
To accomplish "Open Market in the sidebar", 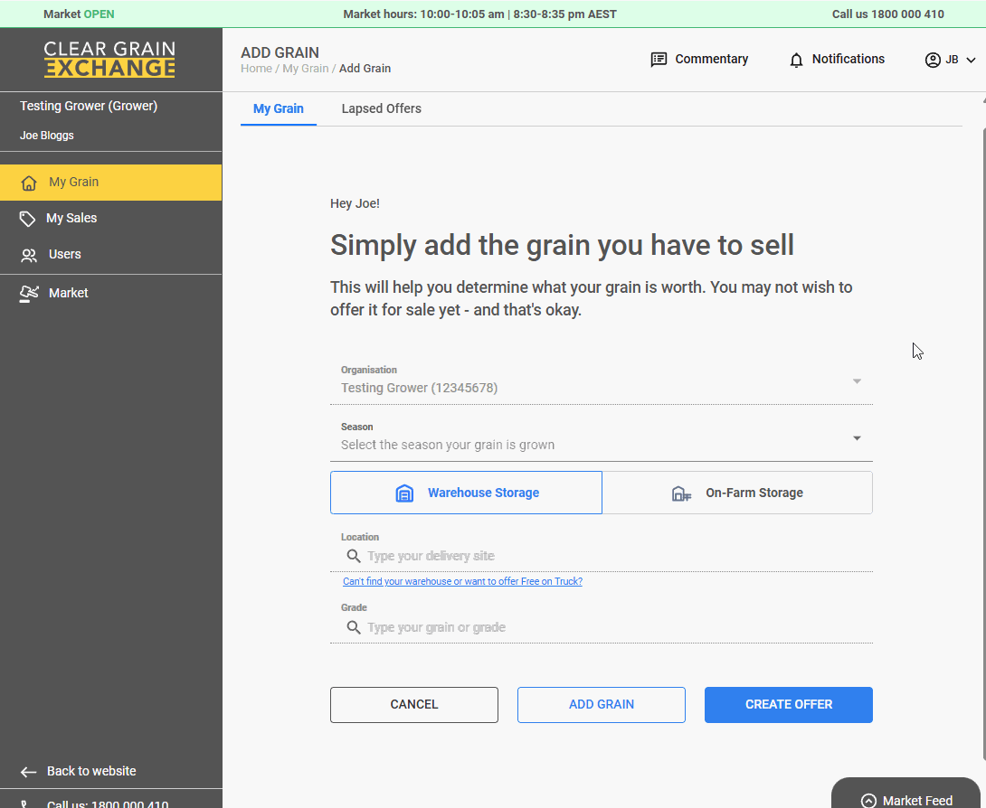I will (110, 293).
